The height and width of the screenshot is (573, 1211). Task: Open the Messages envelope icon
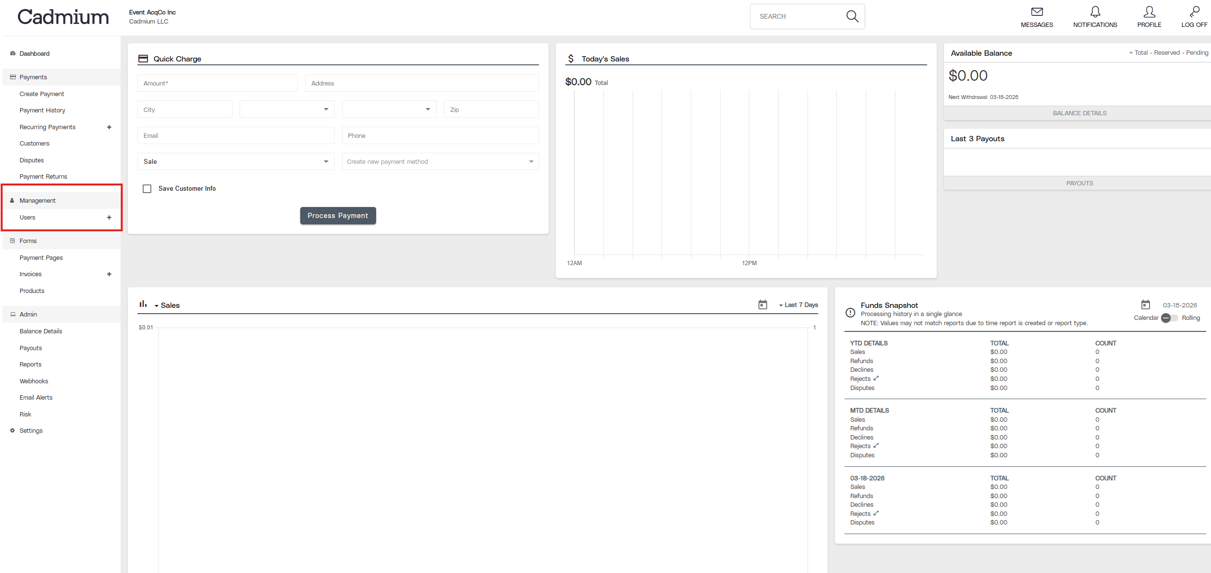[1037, 12]
